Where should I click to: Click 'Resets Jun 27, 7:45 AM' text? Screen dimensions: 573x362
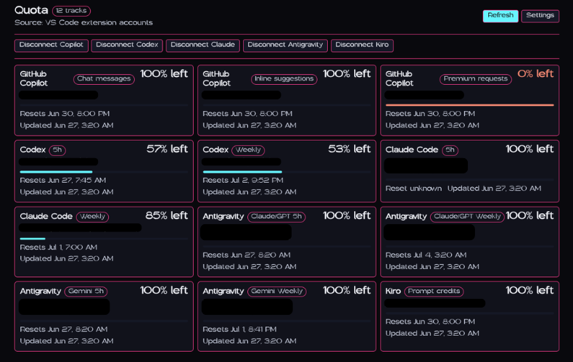tap(63, 180)
